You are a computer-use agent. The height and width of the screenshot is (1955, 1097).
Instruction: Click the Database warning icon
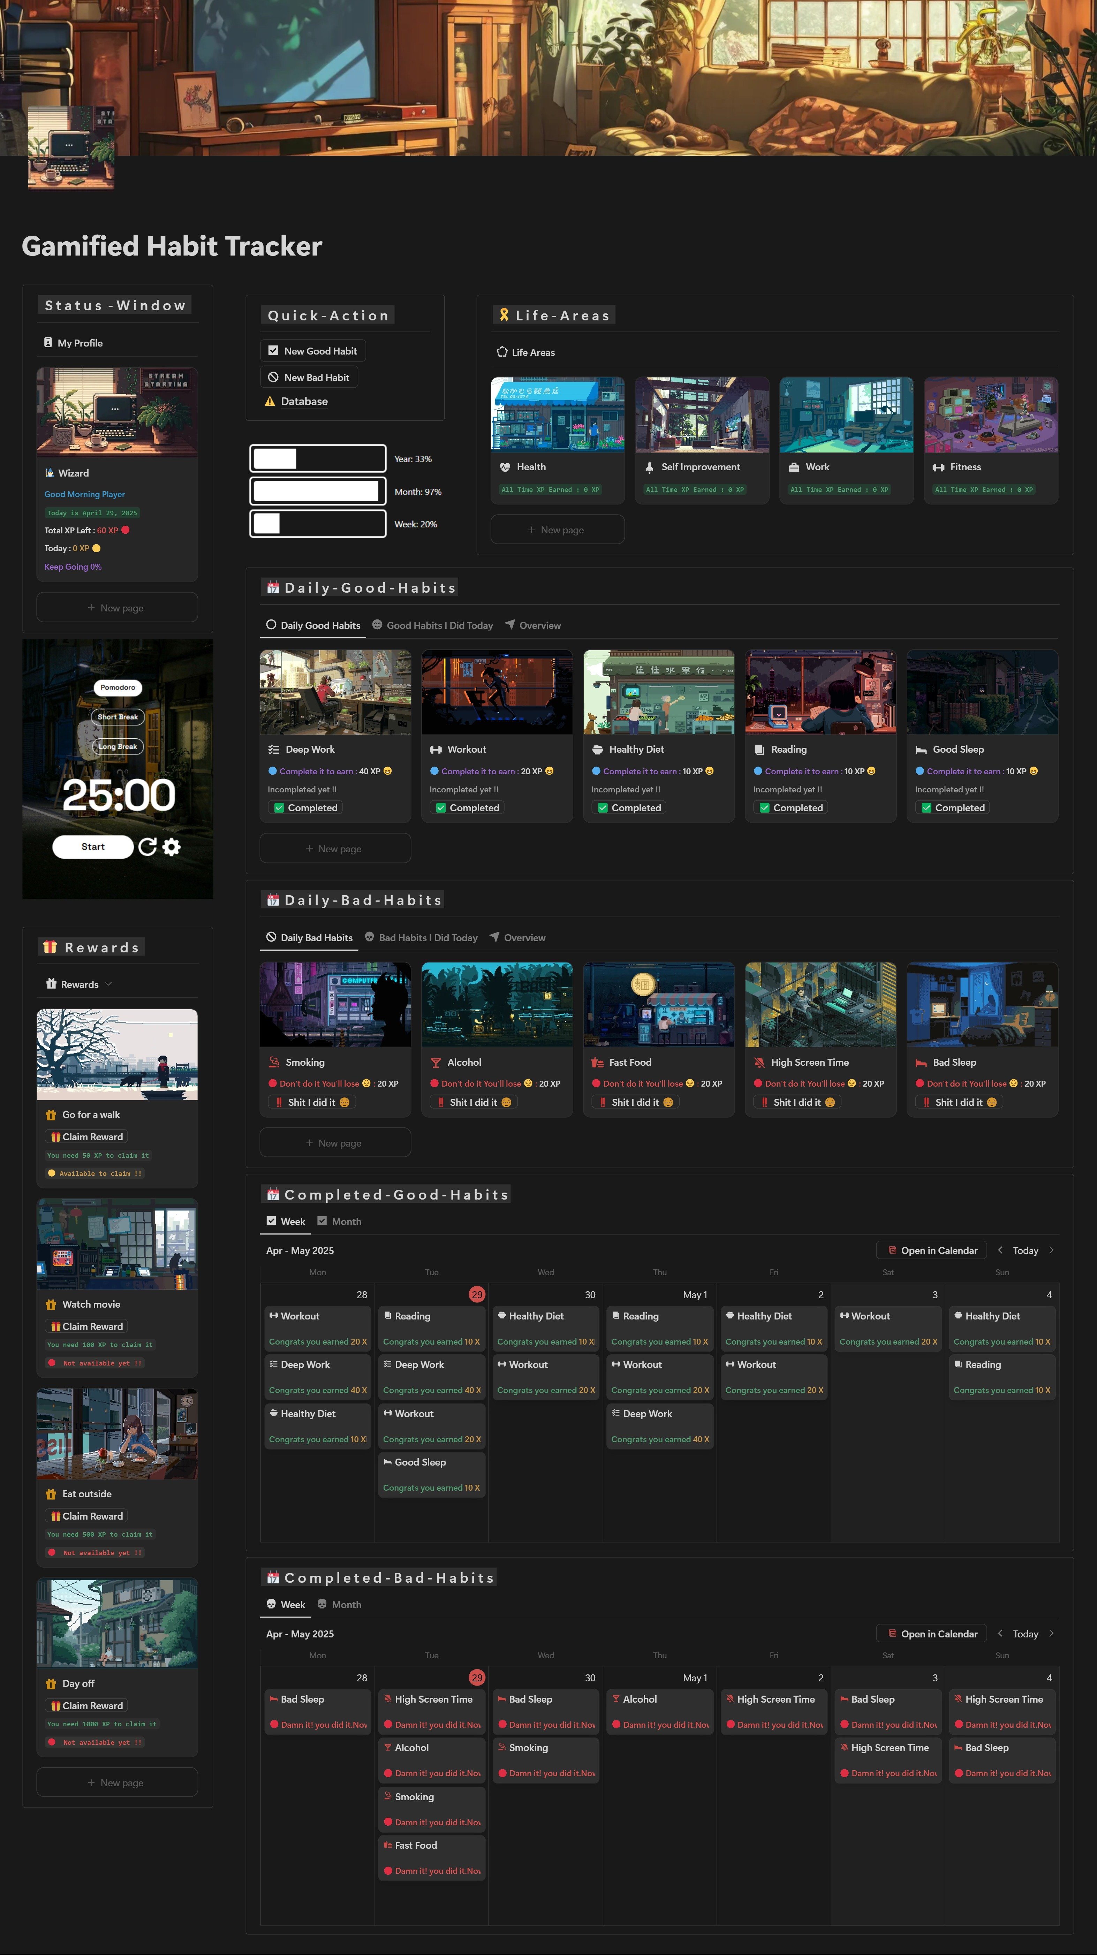point(270,402)
